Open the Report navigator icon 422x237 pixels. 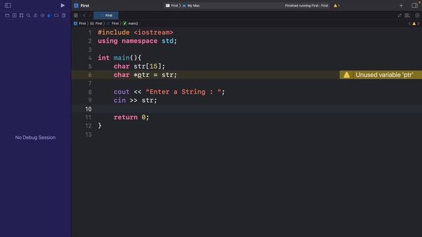click(63, 16)
